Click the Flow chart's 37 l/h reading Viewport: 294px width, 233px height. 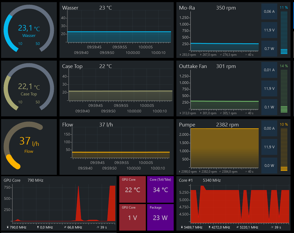pos(106,125)
